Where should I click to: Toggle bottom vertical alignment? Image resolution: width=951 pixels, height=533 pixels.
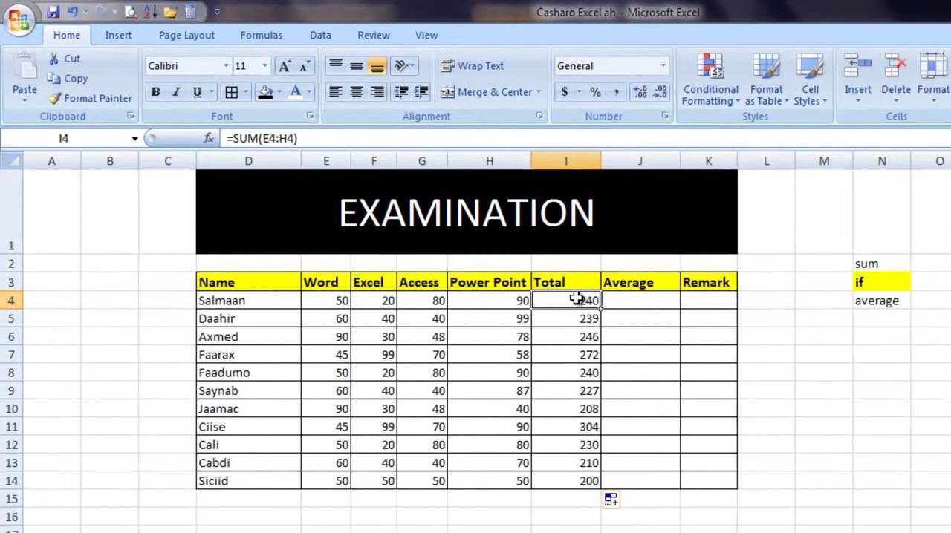click(377, 66)
